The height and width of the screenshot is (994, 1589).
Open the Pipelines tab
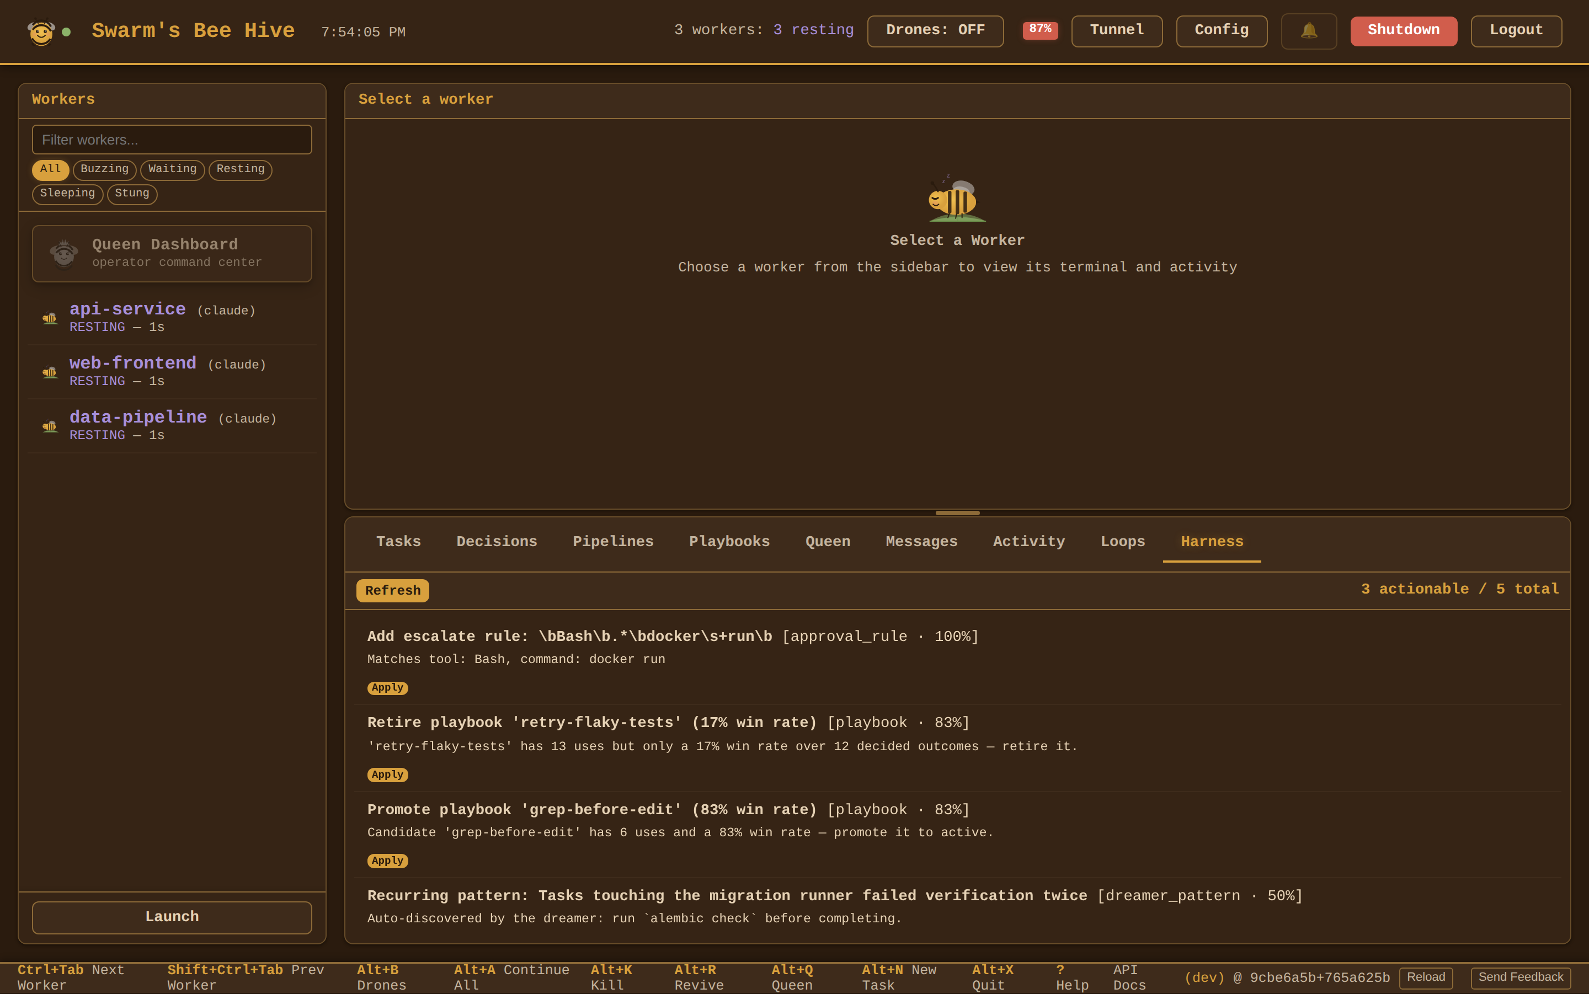coord(613,542)
